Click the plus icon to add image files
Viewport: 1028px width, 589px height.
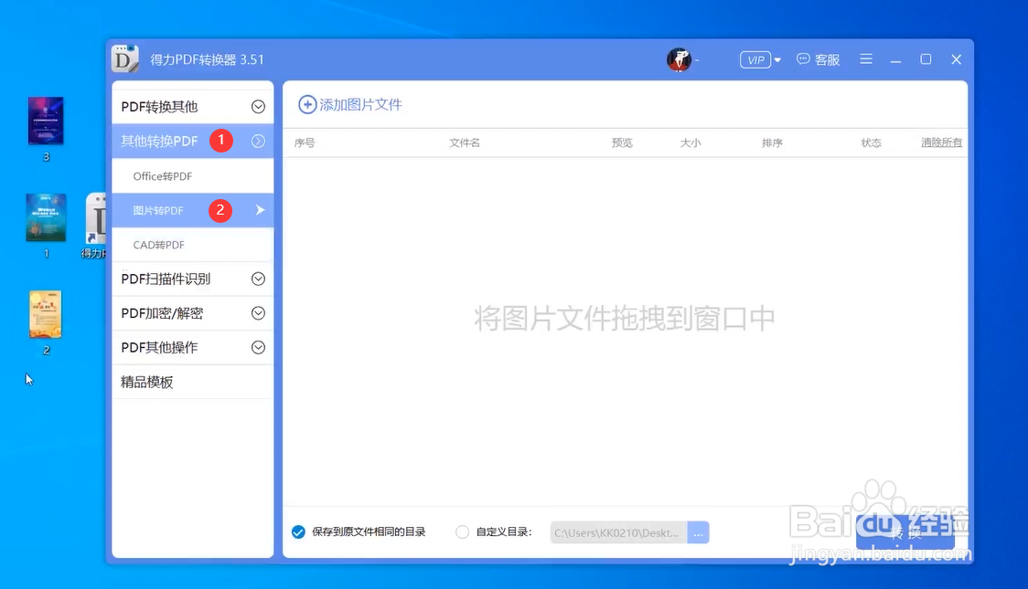[x=307, y=105]
